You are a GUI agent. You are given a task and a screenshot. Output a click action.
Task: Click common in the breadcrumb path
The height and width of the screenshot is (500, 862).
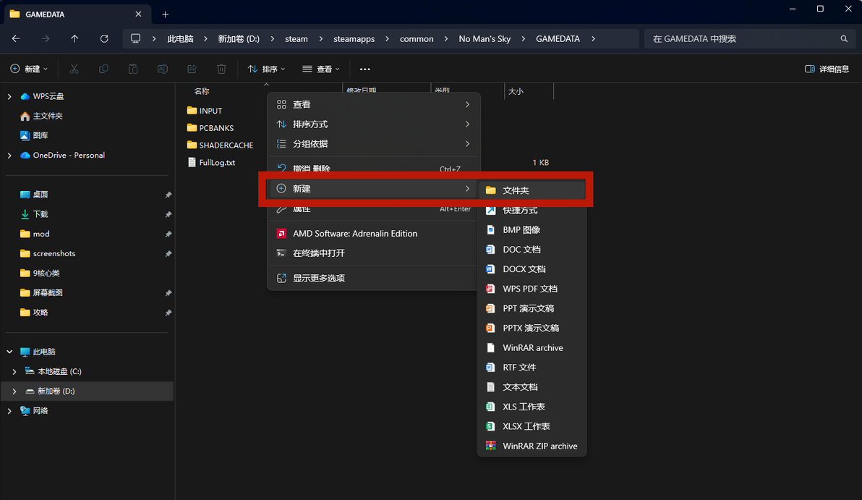(417, 38)
